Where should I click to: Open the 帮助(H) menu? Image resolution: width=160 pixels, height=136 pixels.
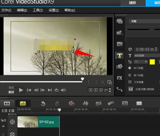(x=70, y=10)
